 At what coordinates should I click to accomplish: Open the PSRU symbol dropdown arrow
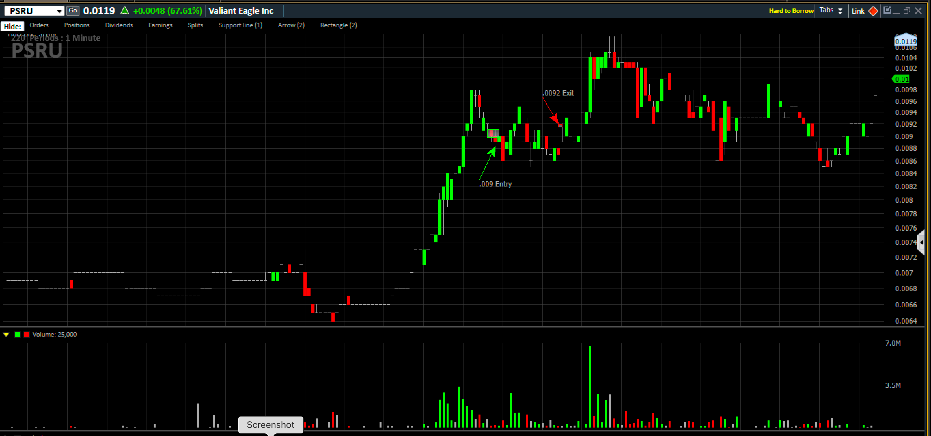click(x=59, y=11)
